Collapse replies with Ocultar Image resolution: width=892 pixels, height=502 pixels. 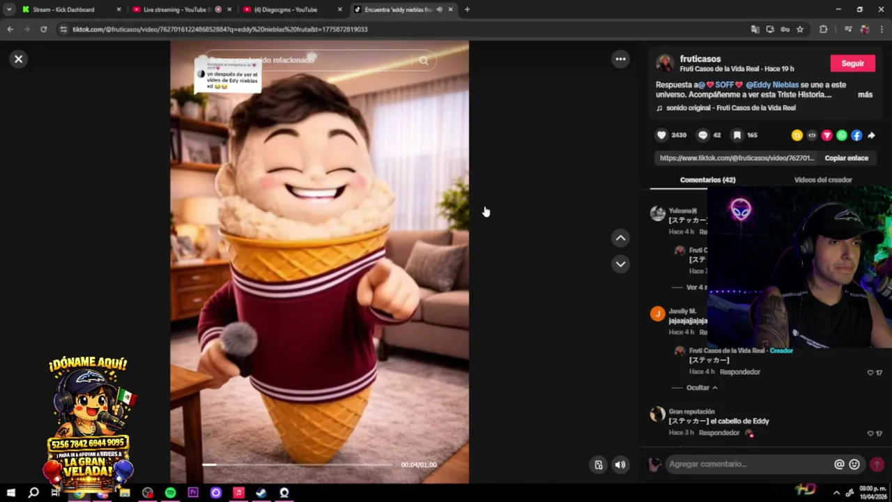tap(702, 388)
